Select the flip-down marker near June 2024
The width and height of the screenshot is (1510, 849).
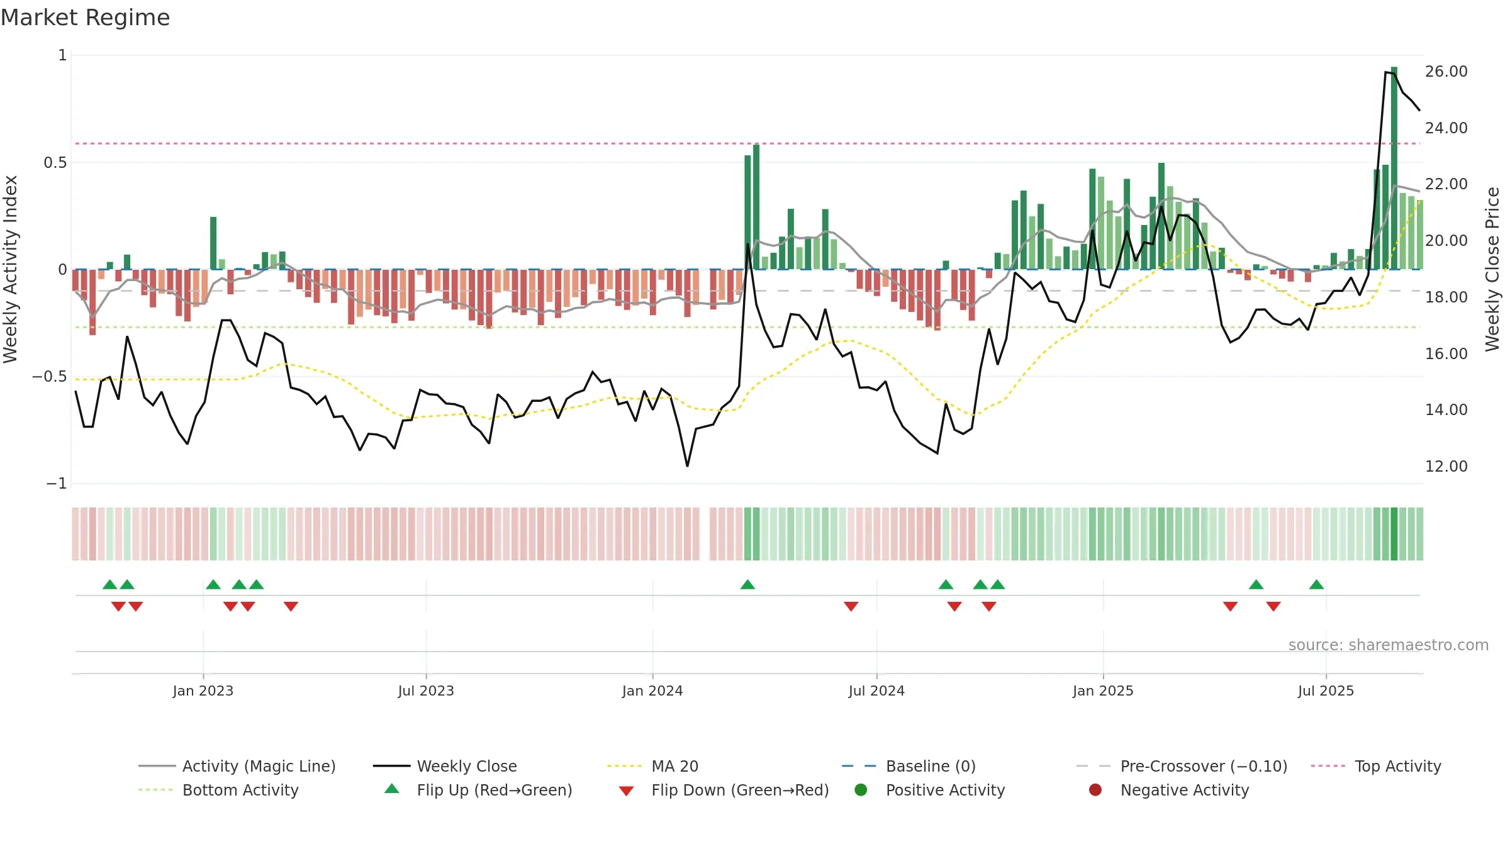pos(851,606)
